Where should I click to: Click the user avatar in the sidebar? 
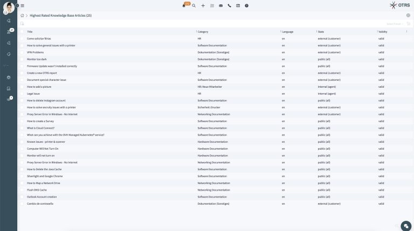(9, 7)
